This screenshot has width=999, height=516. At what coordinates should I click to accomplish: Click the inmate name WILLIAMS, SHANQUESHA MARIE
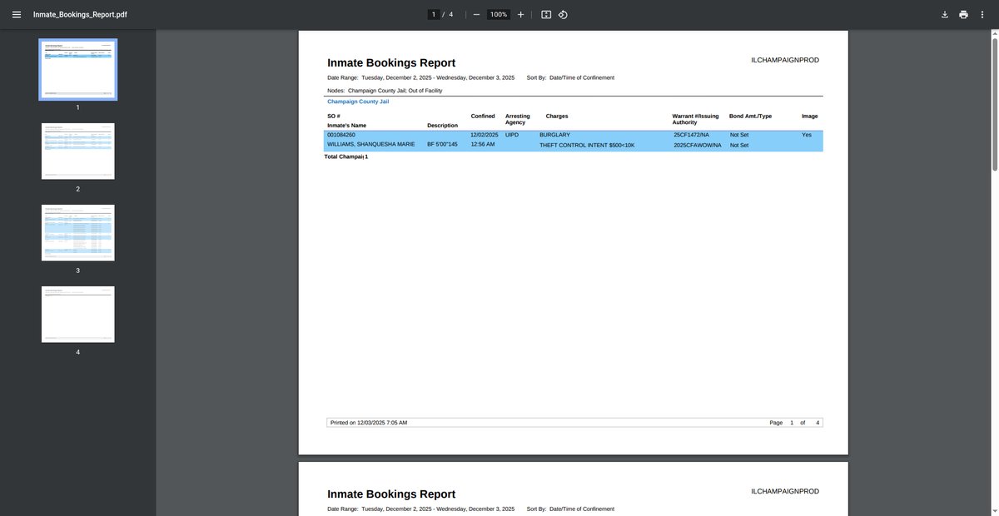click(x=370, y=144)
